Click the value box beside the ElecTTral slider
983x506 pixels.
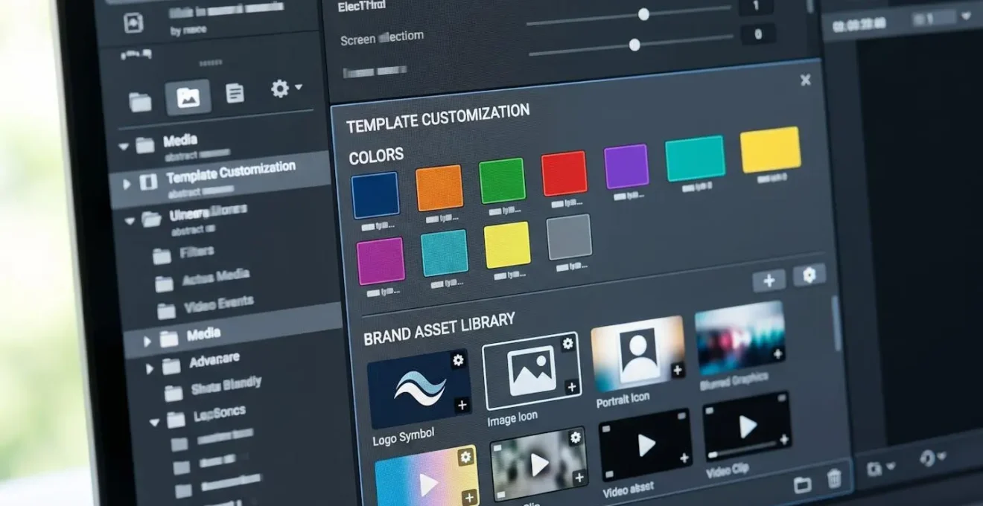pos(757,7)
